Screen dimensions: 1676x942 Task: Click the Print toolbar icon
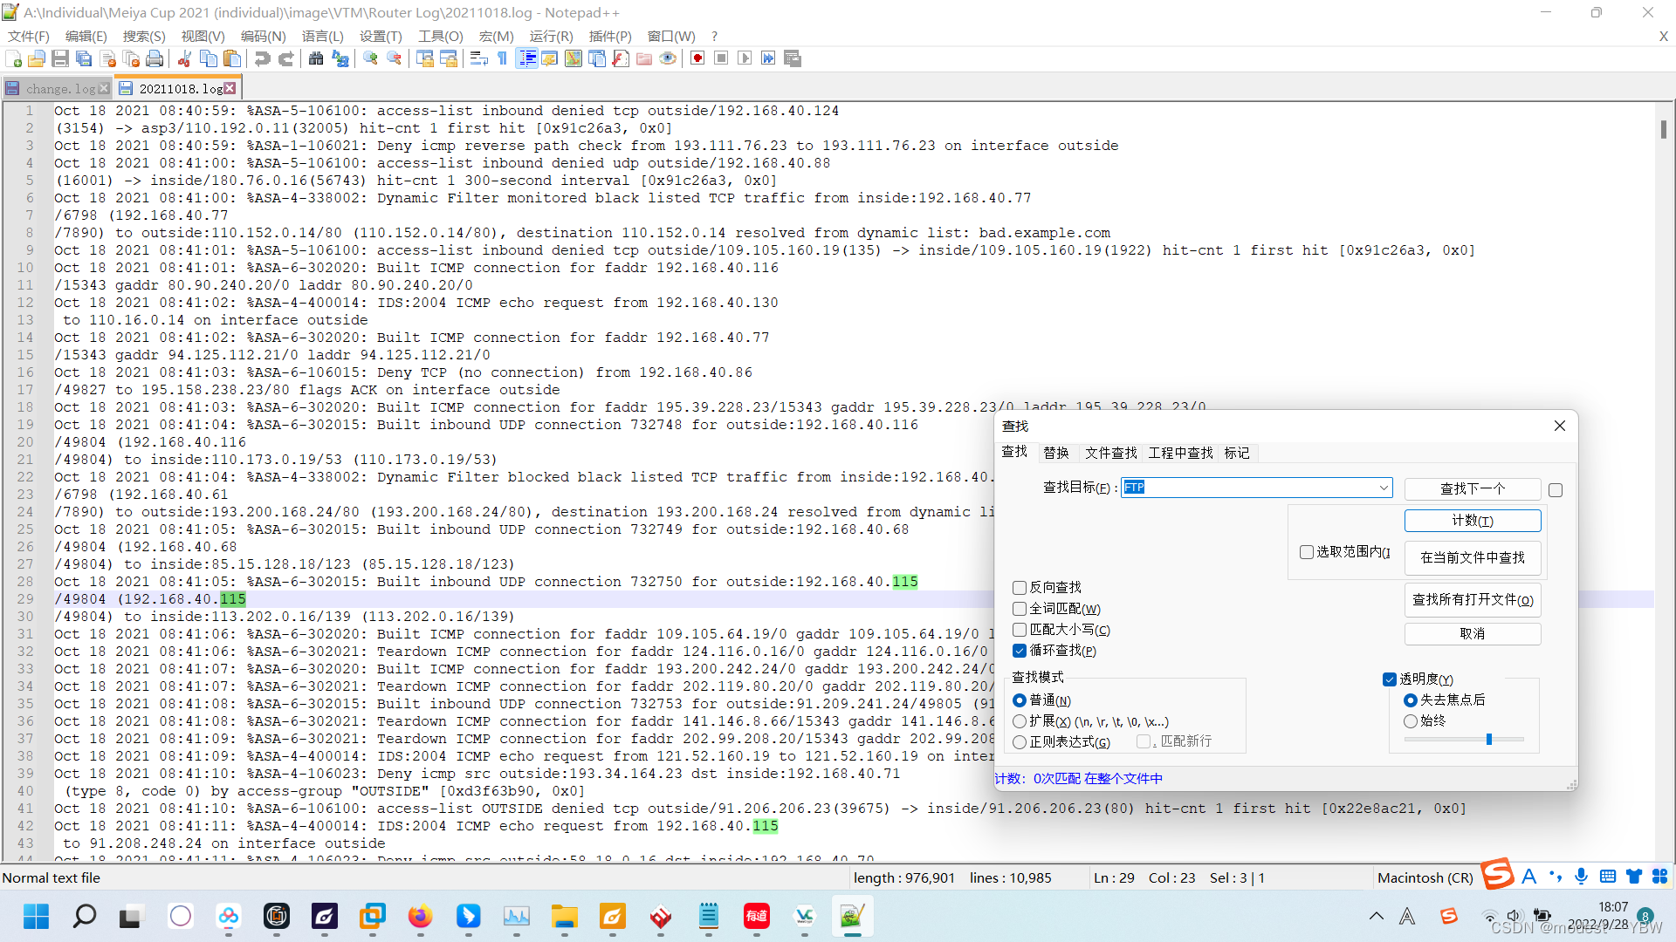(155, 58)
